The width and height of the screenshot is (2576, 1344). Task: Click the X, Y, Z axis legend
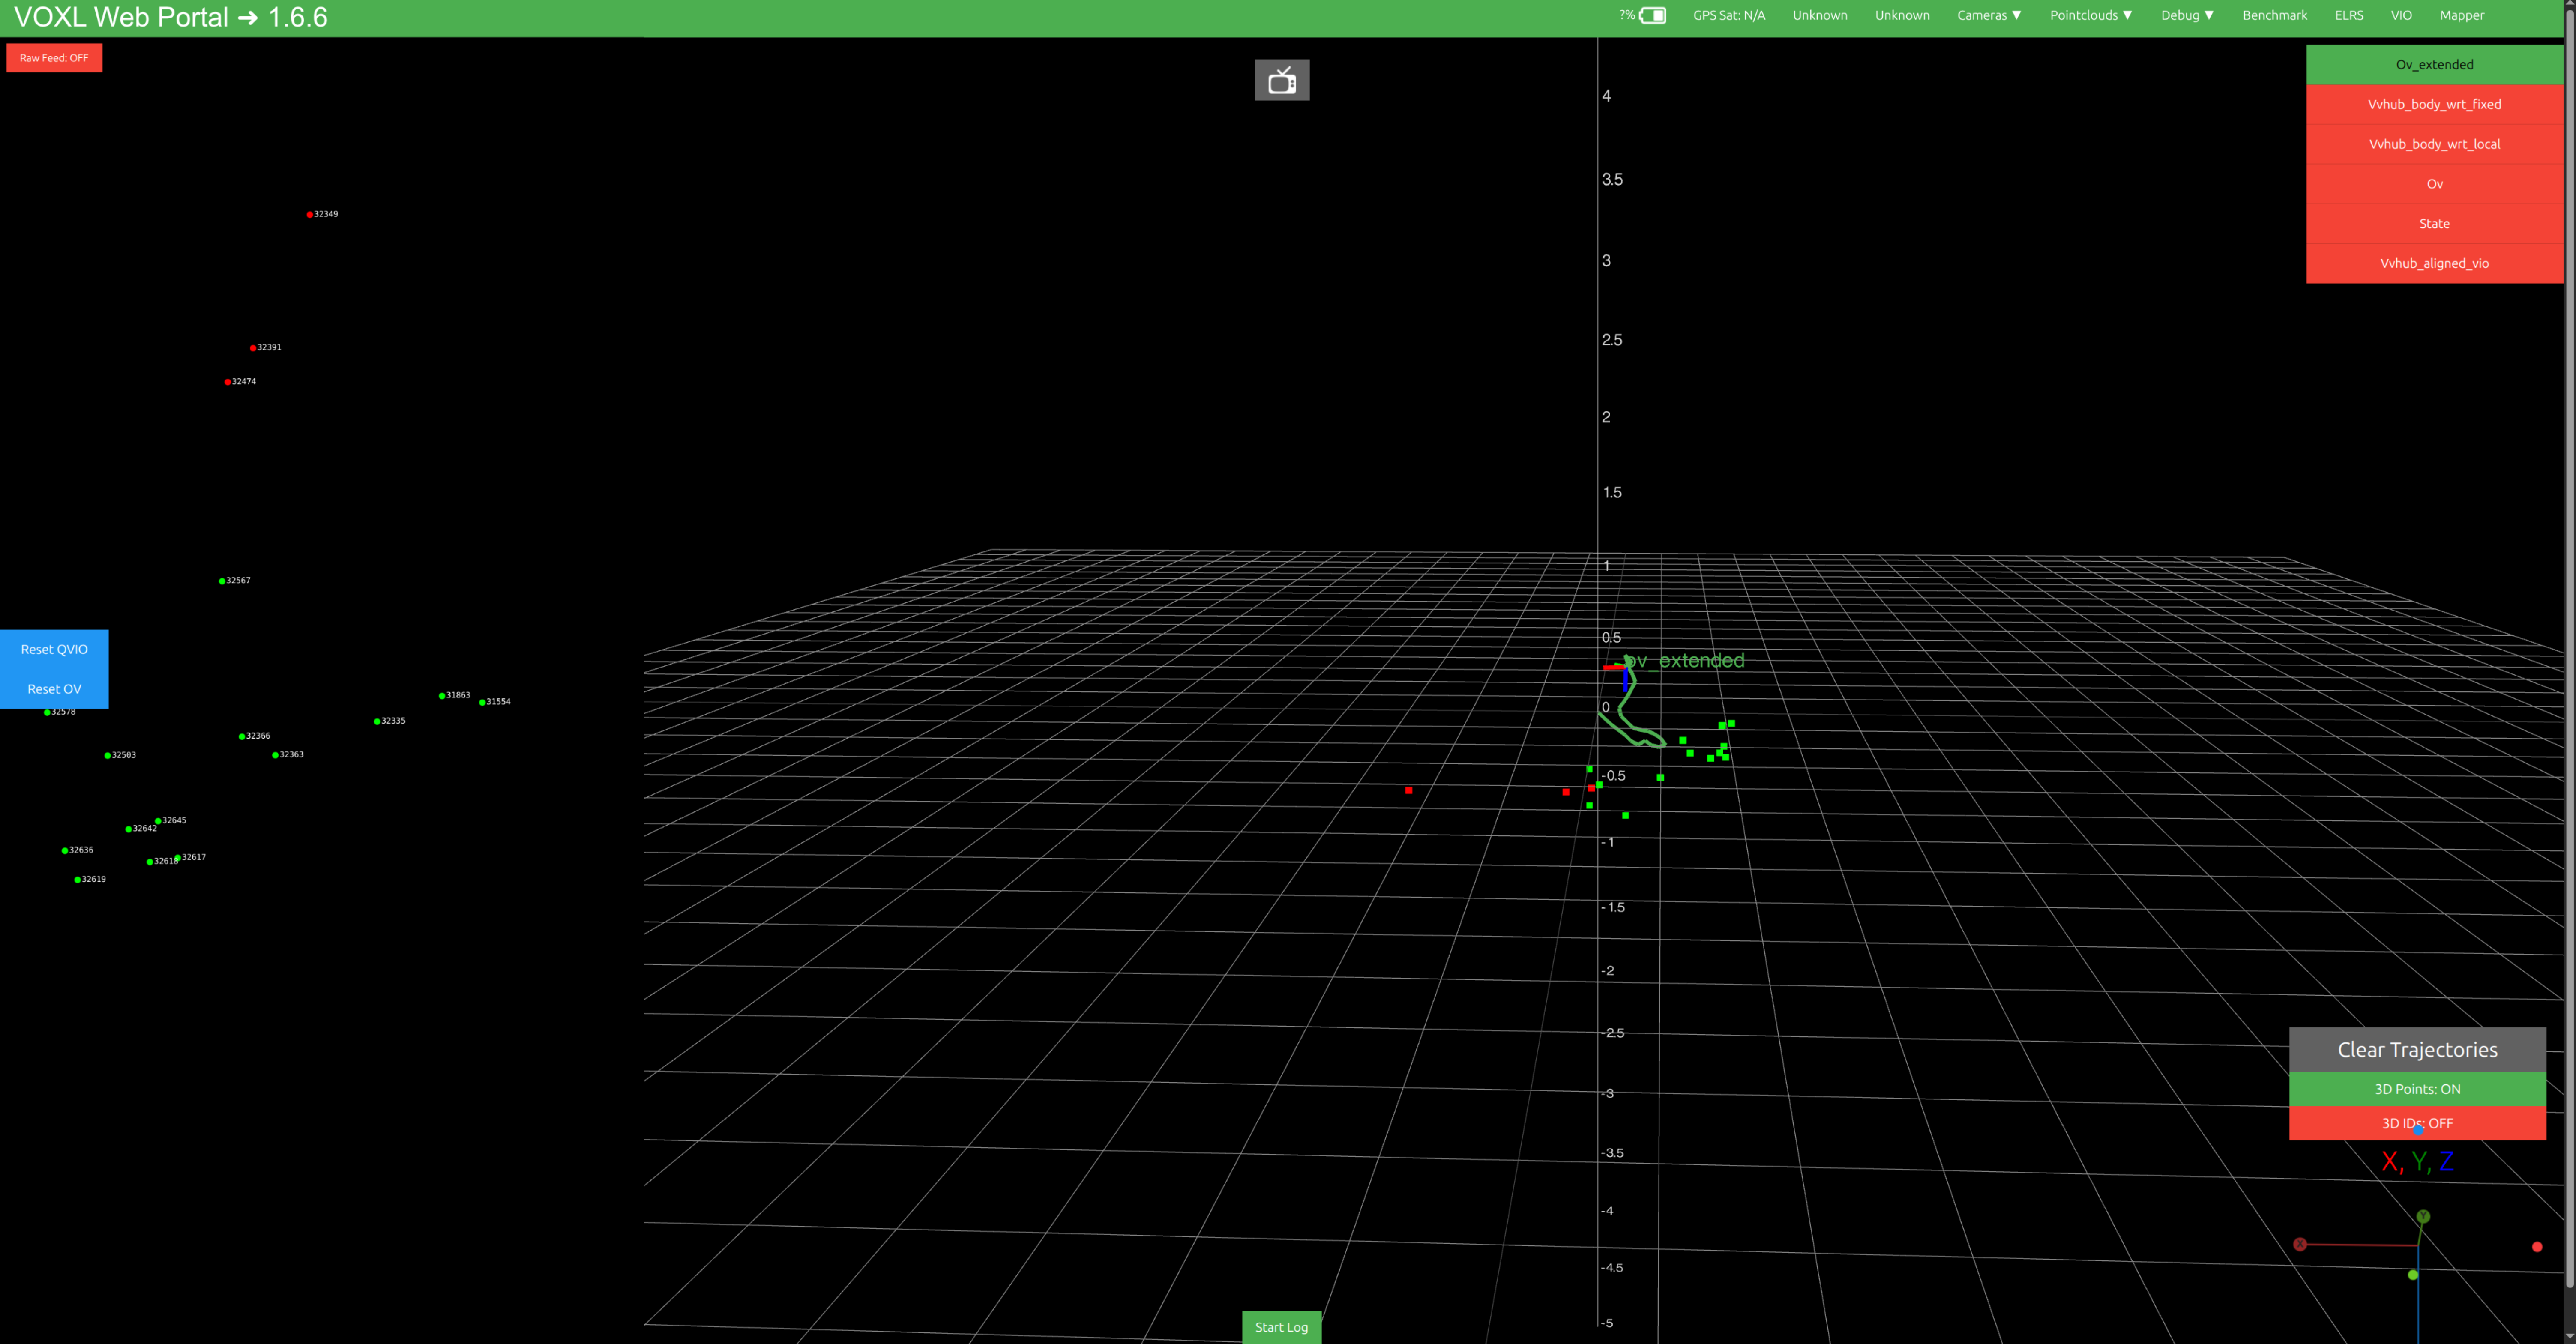click(2417, 1162)
